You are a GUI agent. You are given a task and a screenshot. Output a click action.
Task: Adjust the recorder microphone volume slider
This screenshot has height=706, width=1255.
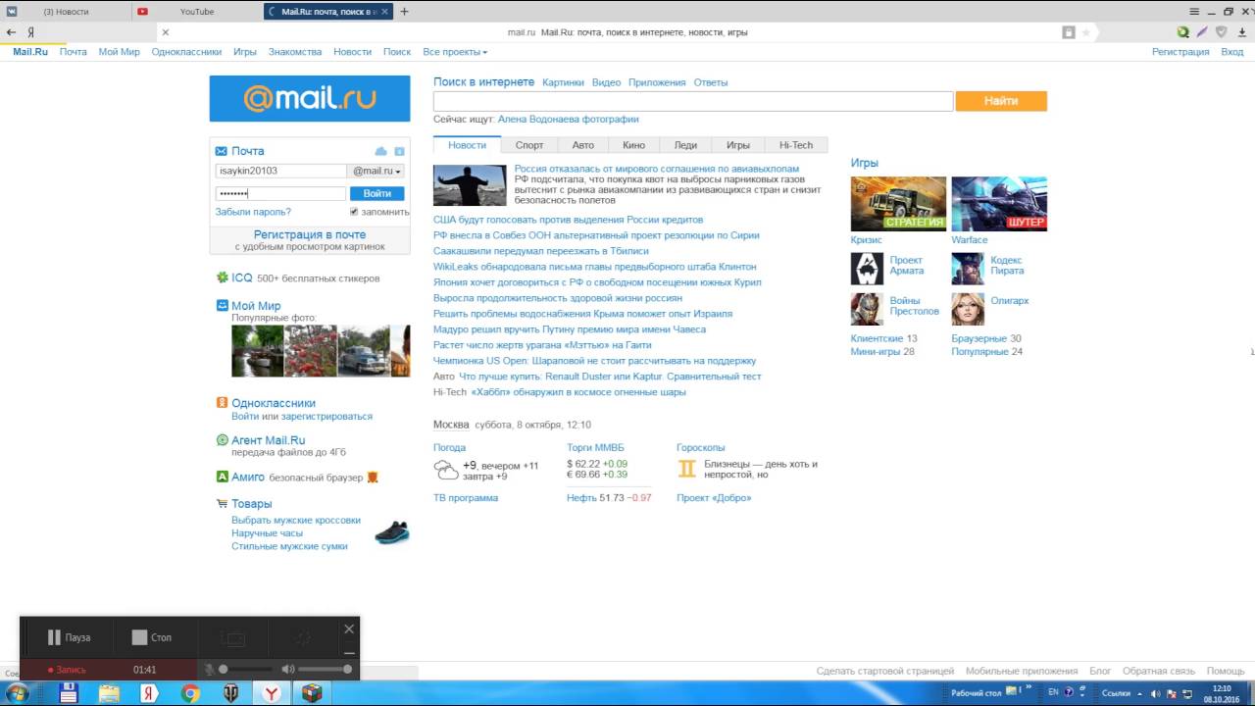point(245,669)
